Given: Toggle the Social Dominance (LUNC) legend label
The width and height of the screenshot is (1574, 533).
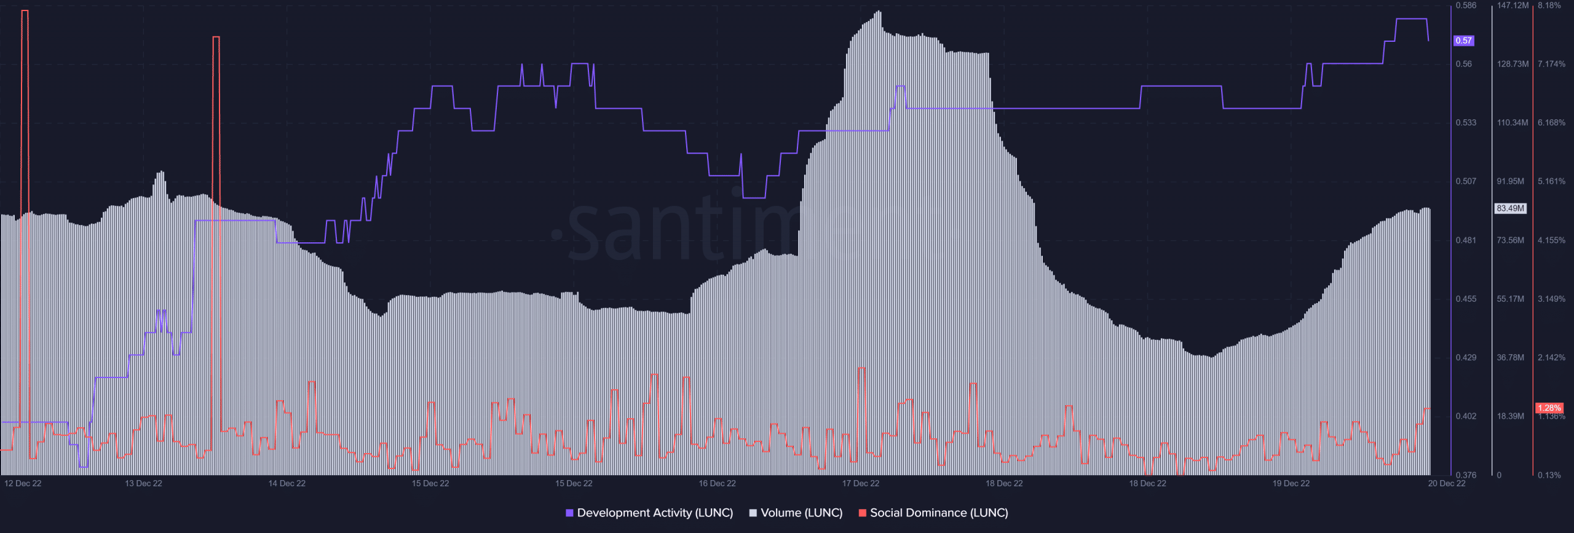Looking at the screenshot, I should tap(939, 513).
